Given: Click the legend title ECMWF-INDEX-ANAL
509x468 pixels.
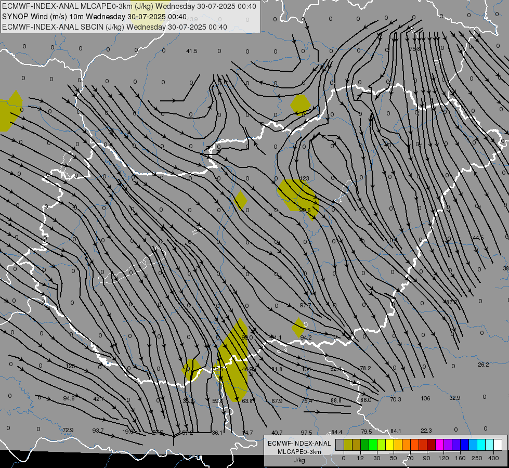Looking at the screenshot, I should 299,444.
